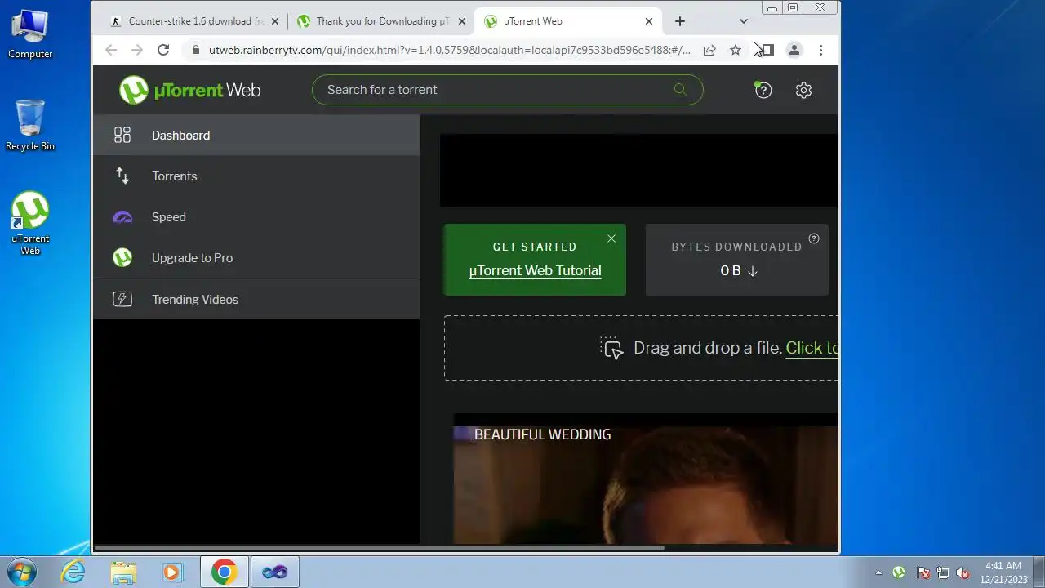Open the Windows Start menu

click(x=22, y=572)
